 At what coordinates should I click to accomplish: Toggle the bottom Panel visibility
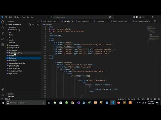pos(140,17)
